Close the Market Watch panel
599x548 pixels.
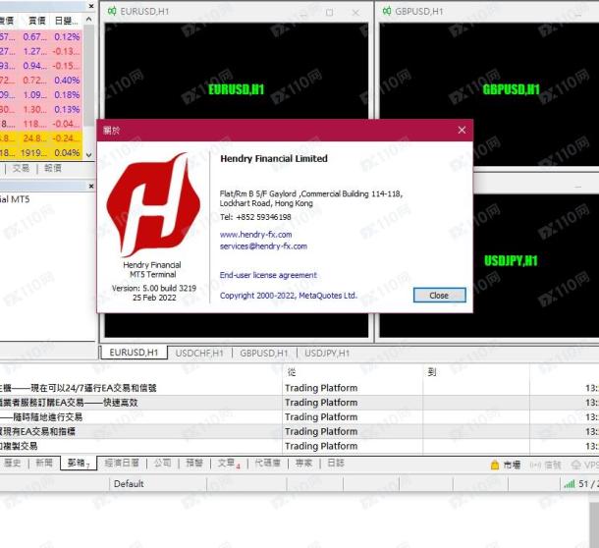[91, 6]
